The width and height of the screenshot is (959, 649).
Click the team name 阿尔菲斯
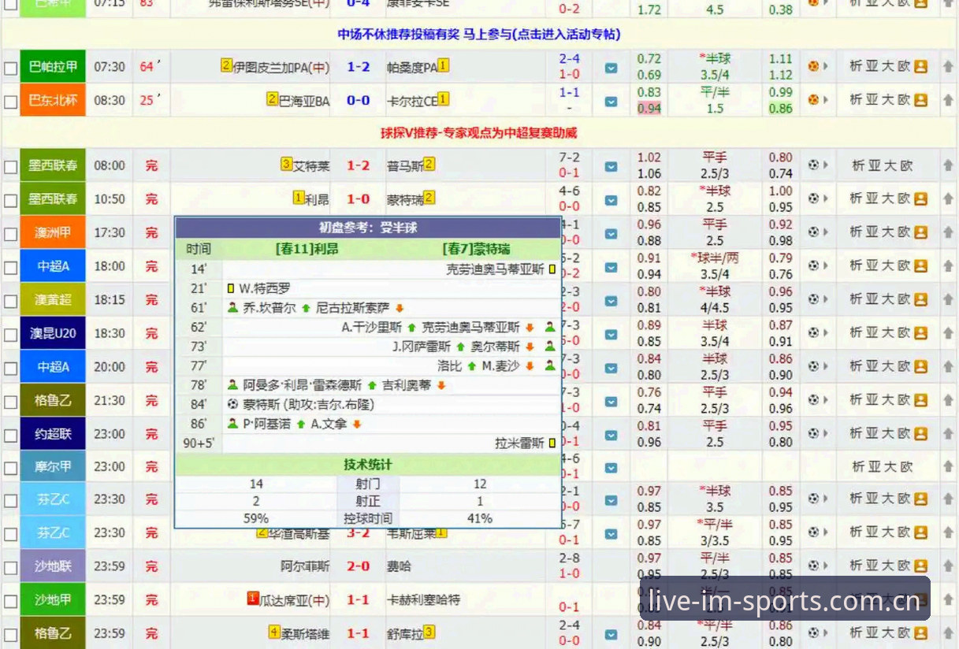[x=306, y=566]
